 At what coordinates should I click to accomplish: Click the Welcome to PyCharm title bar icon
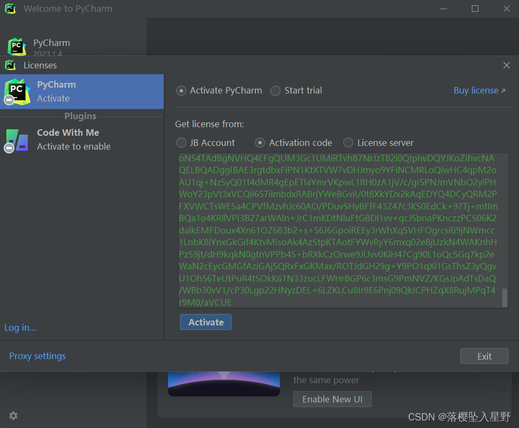tap(10, 9)
